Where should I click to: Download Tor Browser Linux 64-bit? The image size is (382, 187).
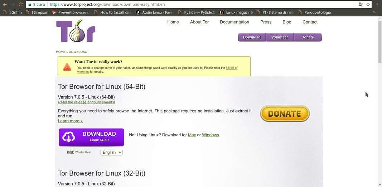[x=91, y=137]
